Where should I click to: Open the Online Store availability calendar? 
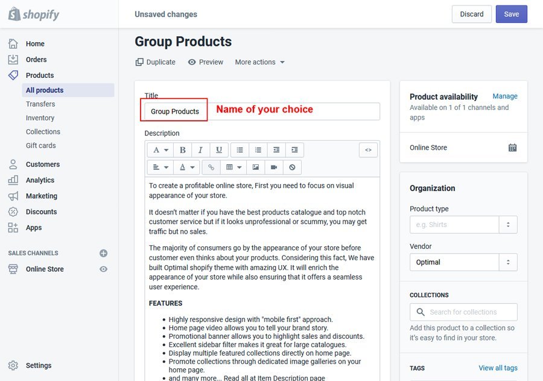[512, 147]
